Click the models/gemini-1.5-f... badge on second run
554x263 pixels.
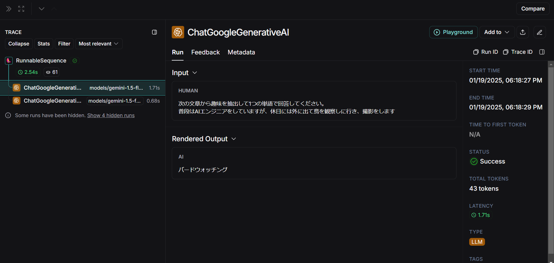(115, 101)
